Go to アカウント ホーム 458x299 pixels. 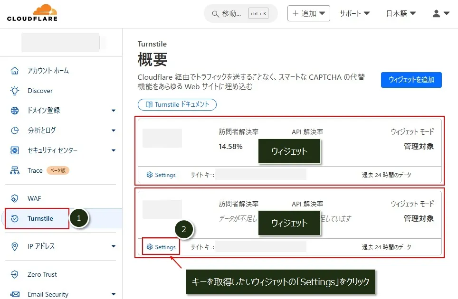(x=48, y=71)
